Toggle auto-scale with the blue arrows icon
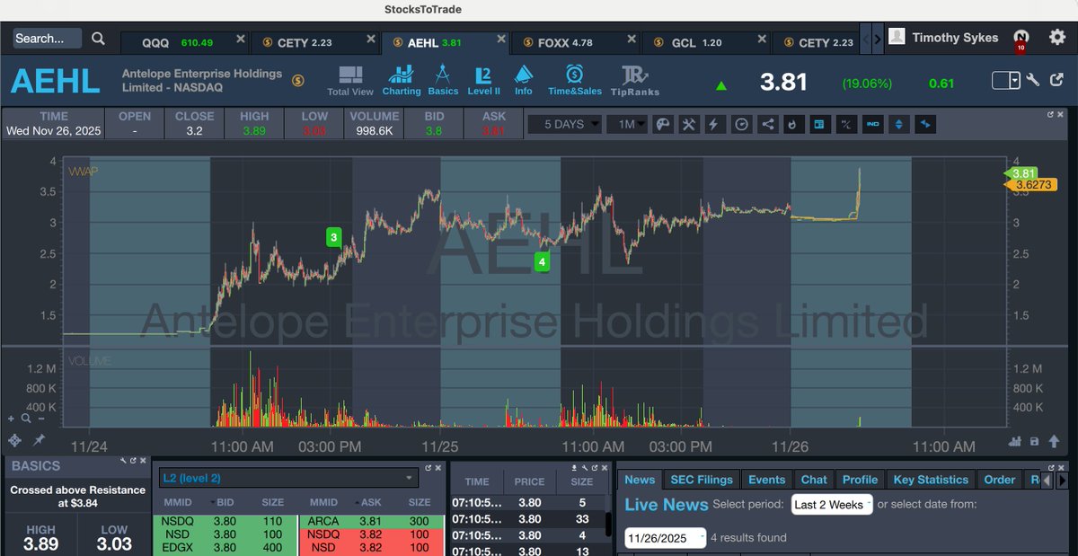Image resolution: width=1078 pixels, height=556 pixels. pos(899,124)
